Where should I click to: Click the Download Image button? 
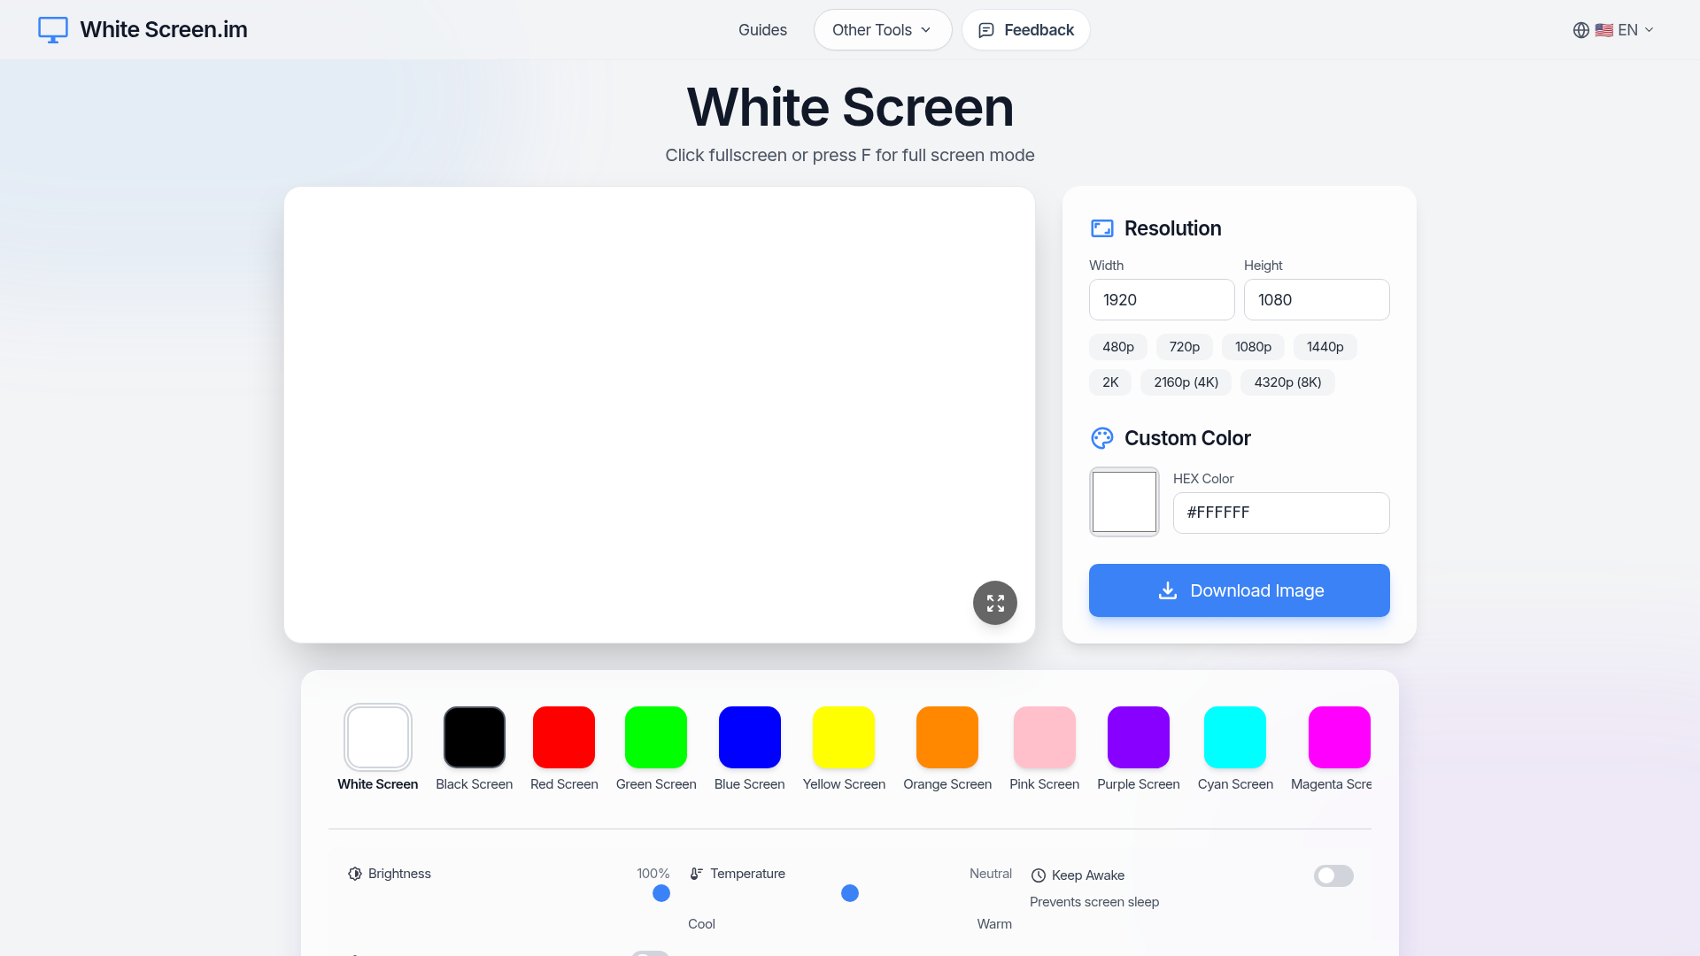pyautogui.click(x=1240, y=590)
